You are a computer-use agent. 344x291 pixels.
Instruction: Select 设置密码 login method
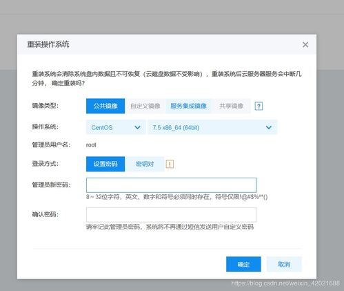pos(105,164)
